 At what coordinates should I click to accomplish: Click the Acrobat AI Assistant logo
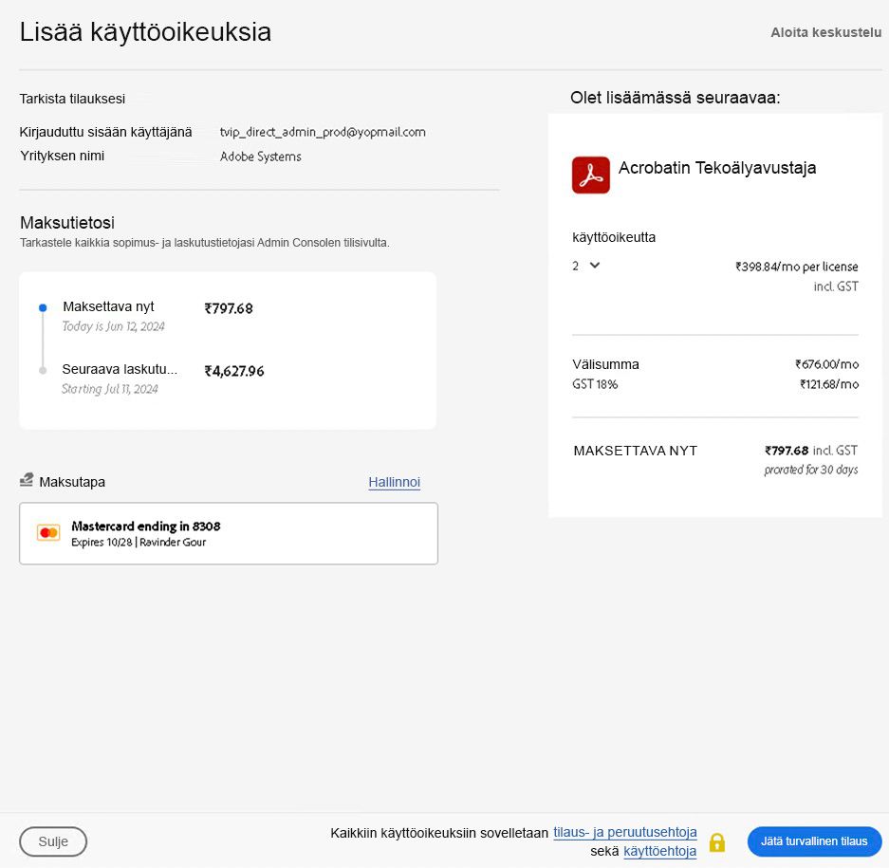tap(590, 175)
